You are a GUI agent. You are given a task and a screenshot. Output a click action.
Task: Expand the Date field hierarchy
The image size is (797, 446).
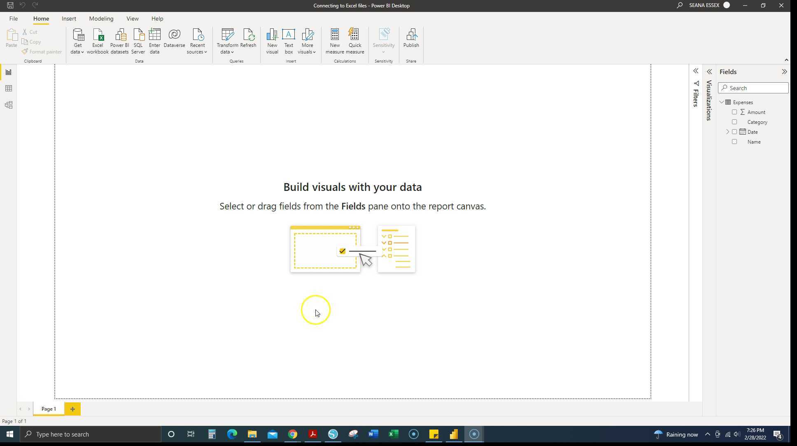(728, 131)
